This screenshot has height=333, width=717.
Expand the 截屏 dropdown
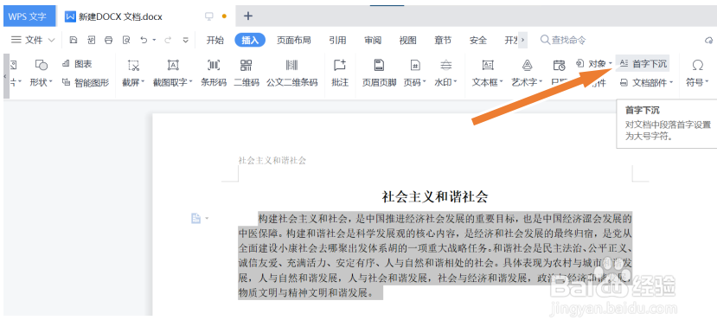[143, 83]
